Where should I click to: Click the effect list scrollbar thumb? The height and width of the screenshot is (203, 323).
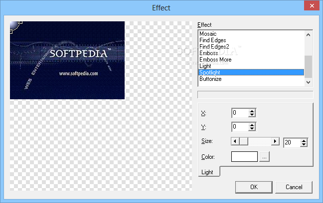(x=308, y=67)
